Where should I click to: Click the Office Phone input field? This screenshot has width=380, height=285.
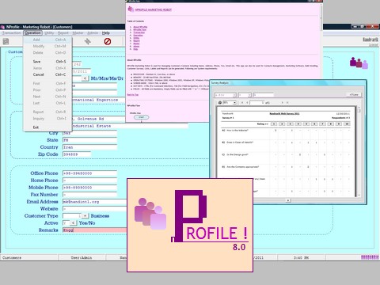pos(89,173)
